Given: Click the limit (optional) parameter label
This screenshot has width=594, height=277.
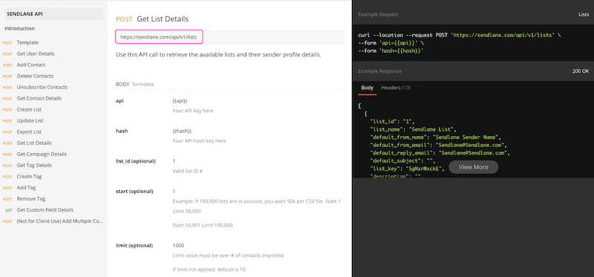Looking at the screenshot, I should pyautogui.click(x=134, y=246).
